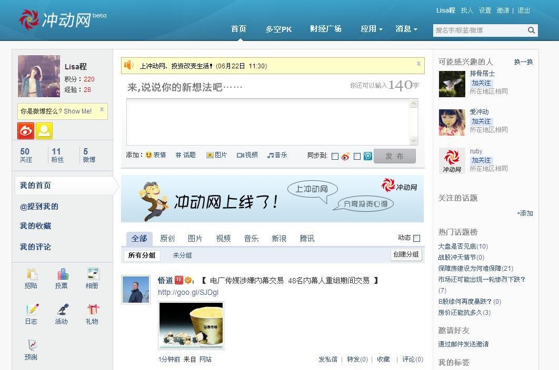The height and width of the screenshot is (370, 559).
Task: Open the 招贴 poster app icon
Action: click(x=31, y=274)
